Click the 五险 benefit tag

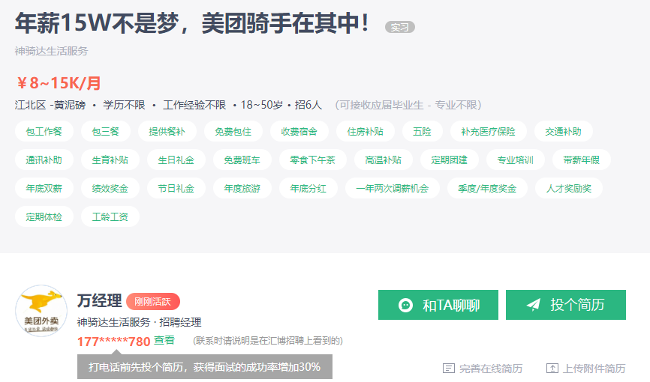[x=422, y=132]
